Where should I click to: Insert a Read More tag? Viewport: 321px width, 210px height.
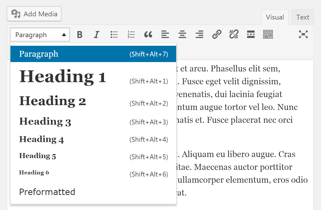251,35
